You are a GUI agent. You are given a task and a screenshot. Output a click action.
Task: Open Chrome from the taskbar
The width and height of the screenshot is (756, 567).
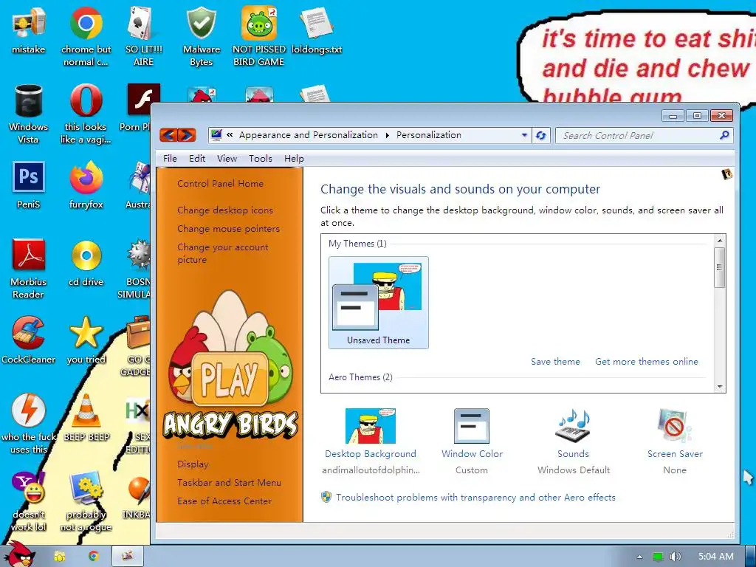(x=94, y=557)
